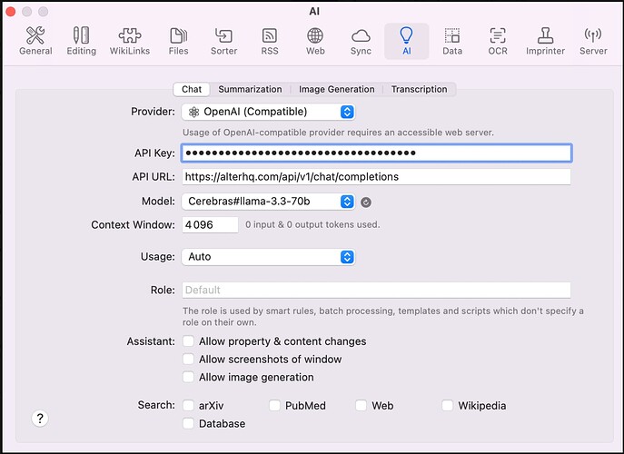Open help with the question mark button
The height and width of the screenshot is (454, 624).
pyautogui.click(x=40, y=419)
